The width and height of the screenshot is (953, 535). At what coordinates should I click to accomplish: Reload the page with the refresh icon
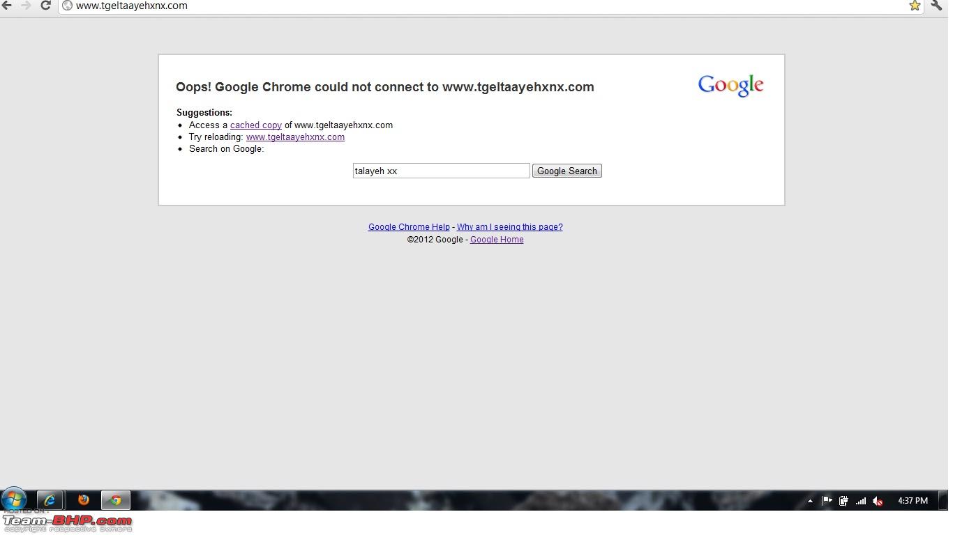45,6
